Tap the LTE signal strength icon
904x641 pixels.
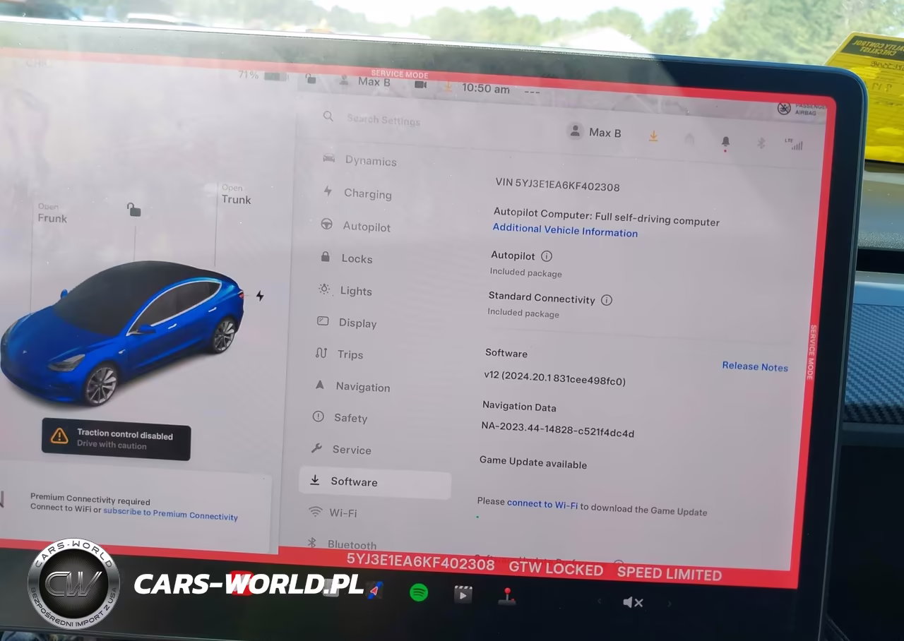click(794, 144)
